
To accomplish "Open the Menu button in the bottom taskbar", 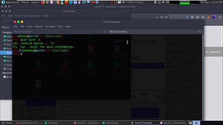I will pos(7,123).
